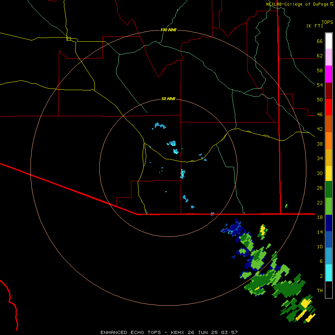
Task: Click the black TH threshold swatch
Action: [329, 290]
